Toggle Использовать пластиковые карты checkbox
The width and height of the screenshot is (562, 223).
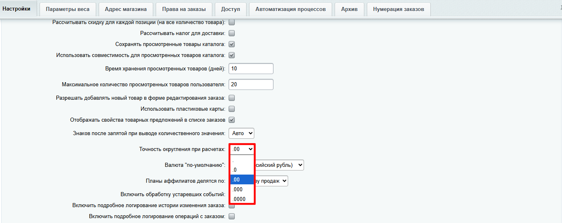[x=232, y=109]
